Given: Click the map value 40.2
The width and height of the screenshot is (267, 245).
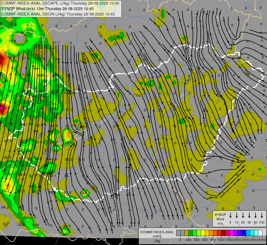Looking at the screenshot, I should coord(6,191).
